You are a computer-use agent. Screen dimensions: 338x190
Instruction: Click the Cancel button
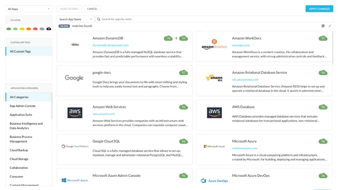92,9
